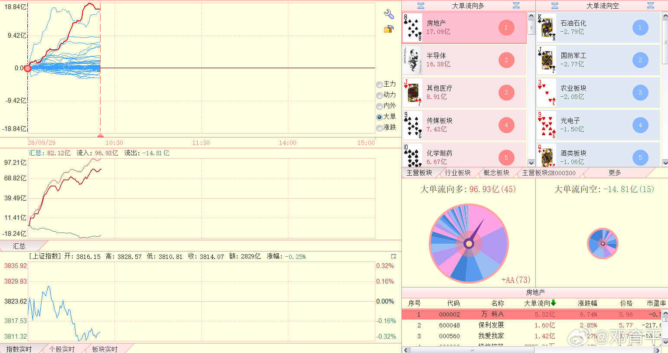668x353 pixels.
Task: Click the 大单流向空 pie chart
Action: click(x=603, y=243)
